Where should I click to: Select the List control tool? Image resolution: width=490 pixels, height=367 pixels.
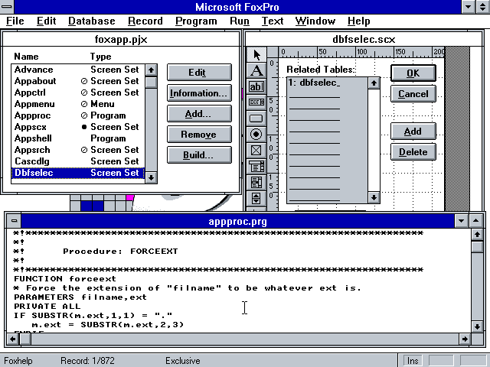[256, 182]
